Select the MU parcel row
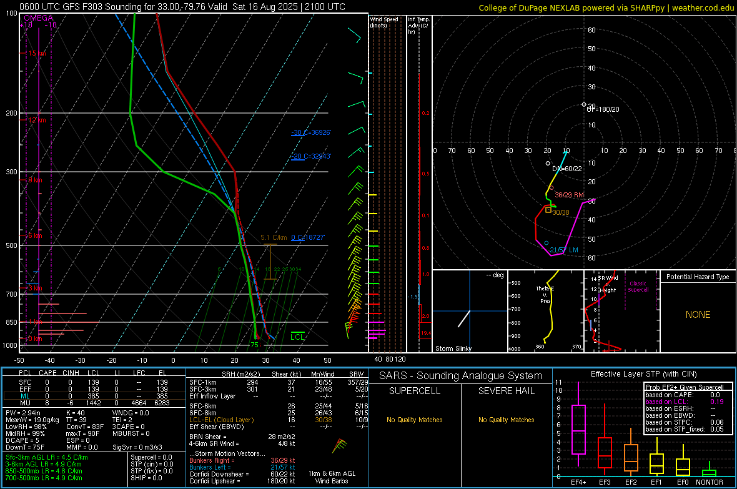 pos(94,402)
